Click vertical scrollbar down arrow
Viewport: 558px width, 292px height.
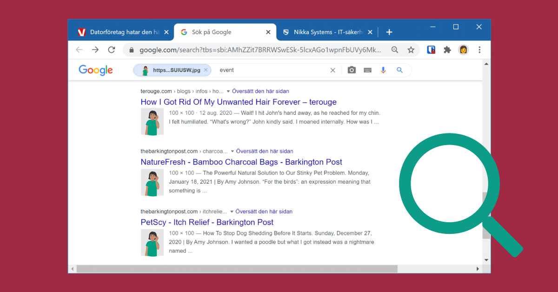(x=486, y=260)
